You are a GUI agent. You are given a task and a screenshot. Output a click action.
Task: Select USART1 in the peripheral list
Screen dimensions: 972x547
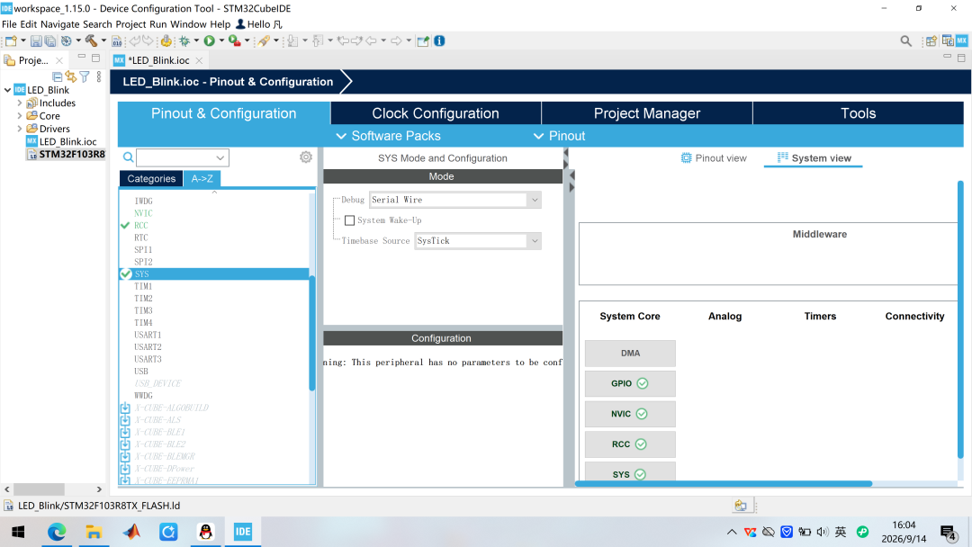(148, 336)
